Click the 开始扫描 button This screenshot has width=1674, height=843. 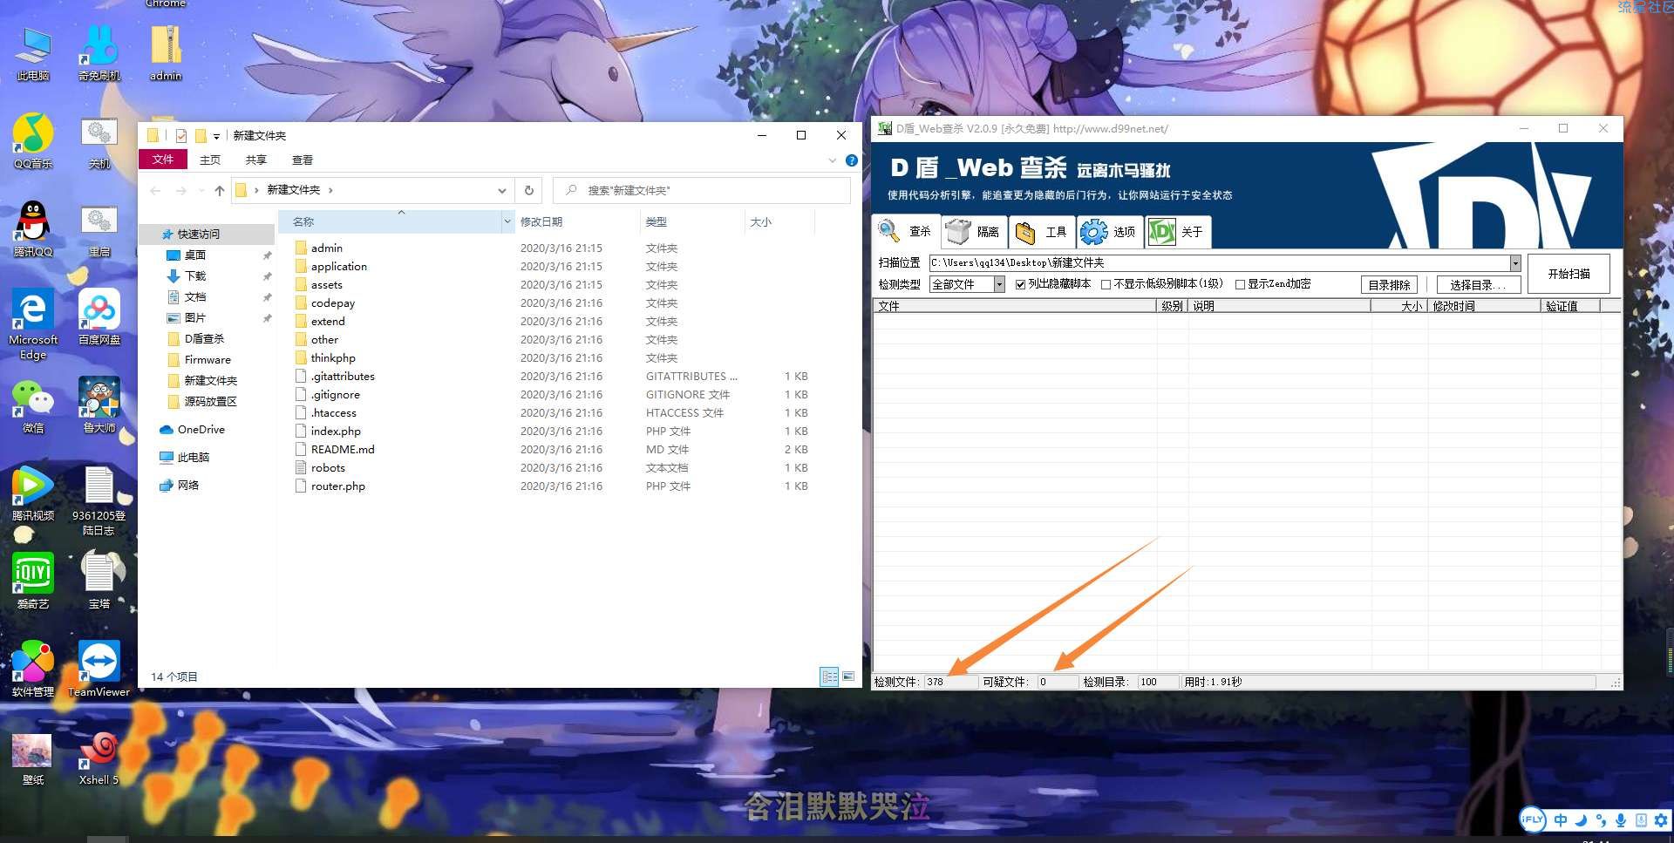point(1569,274)
